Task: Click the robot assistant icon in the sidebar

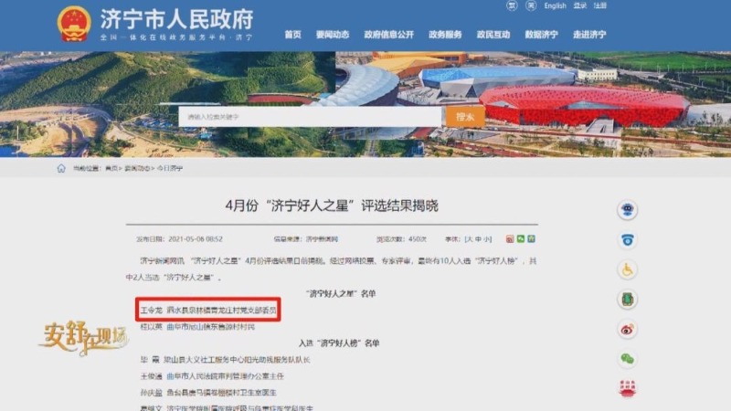Action: (627, 210)
